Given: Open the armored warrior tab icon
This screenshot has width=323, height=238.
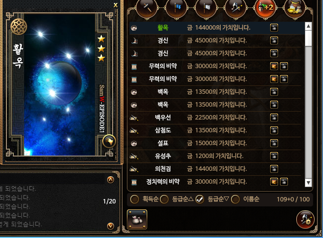Looking at the screenshot, I should coord(236,8).
